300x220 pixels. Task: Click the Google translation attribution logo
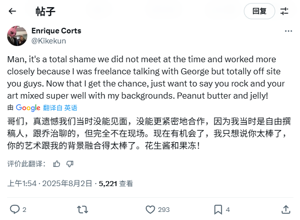coord(28,108)
